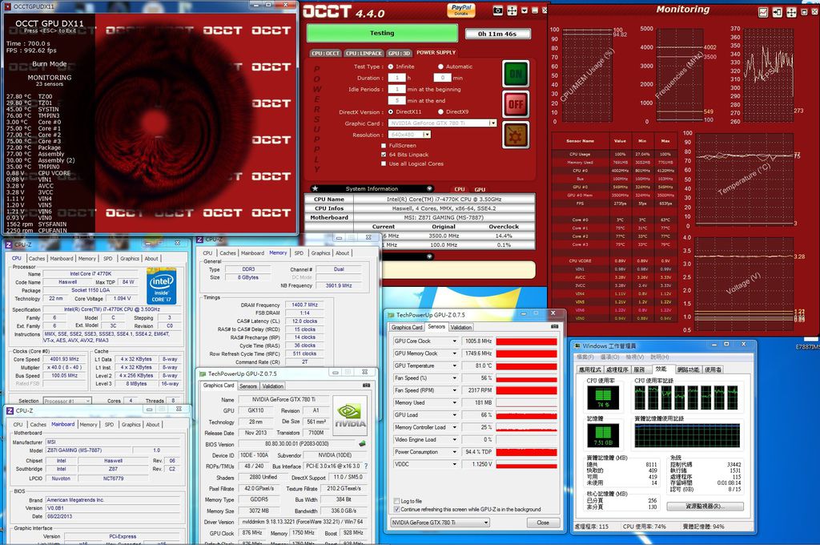This screenshot has height=545, width=820.
Task: Click the Fan Speed (%) sensor graph bar
Action: [526, 378]
